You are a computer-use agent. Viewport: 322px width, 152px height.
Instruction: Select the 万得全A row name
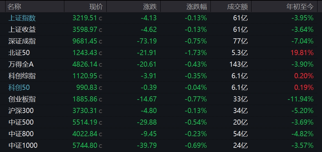pos(21,64)
